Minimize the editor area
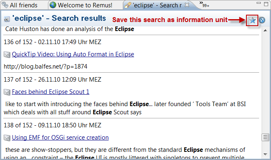Screen dimensions: 271x160 pyautogui.click(x=259, y=3)
